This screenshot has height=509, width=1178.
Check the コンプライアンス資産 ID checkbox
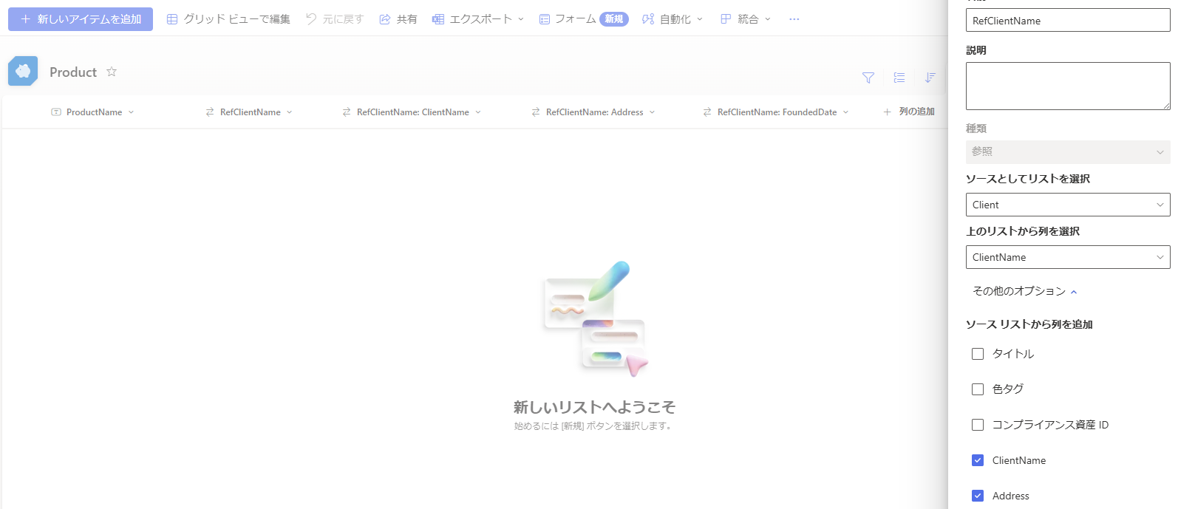(x=978, y=425)
